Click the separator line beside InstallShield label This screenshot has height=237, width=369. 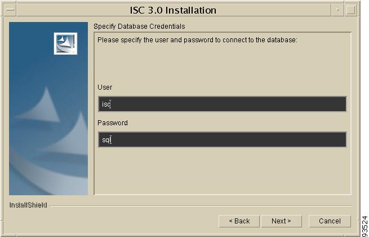(201, 206)
